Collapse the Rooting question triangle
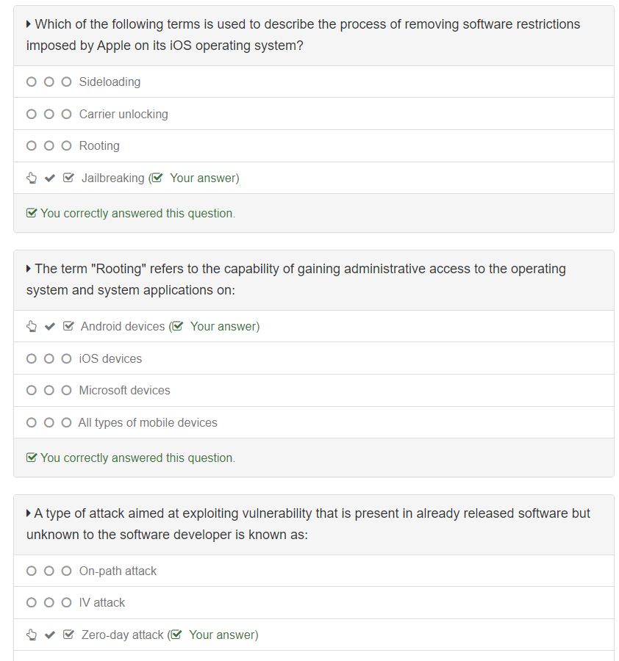Screen dimensions: 619x661 coord(29,269)
